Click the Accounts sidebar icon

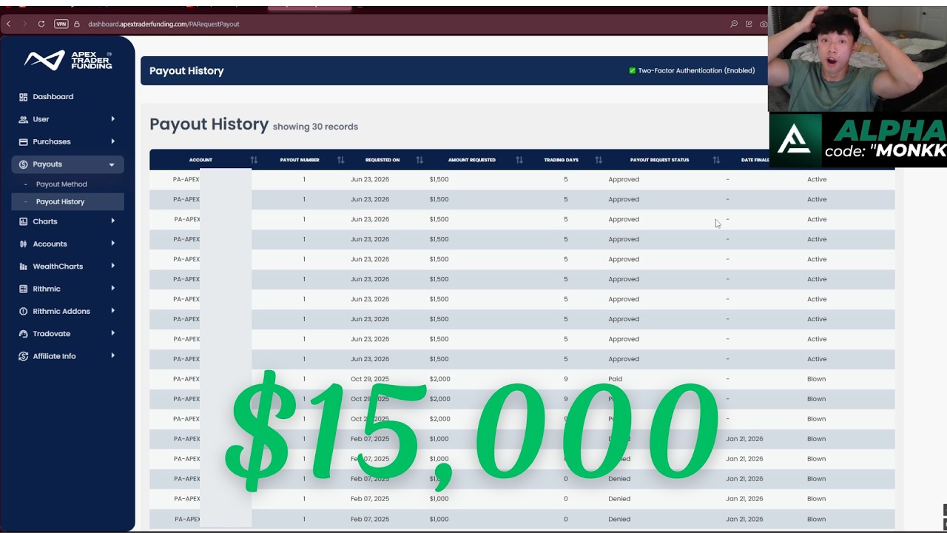click(23, 244)
